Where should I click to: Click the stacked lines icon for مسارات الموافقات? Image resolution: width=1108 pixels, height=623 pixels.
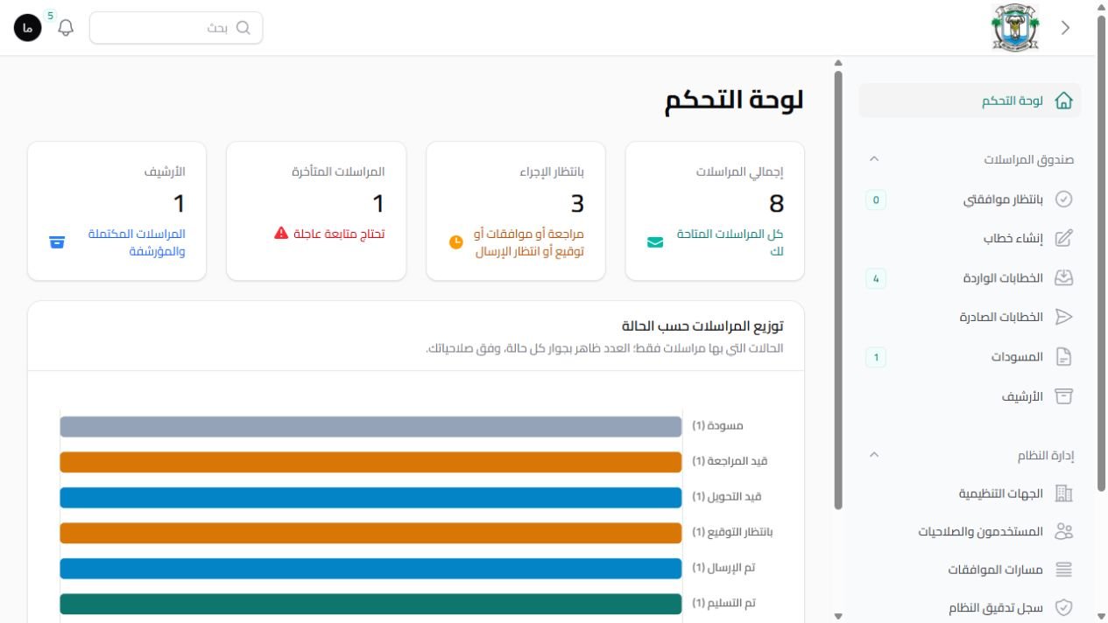pyautogui.click(x=1063, y=570)
